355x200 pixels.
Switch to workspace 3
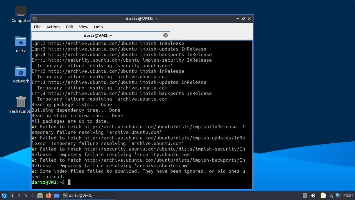pos(26,196)
